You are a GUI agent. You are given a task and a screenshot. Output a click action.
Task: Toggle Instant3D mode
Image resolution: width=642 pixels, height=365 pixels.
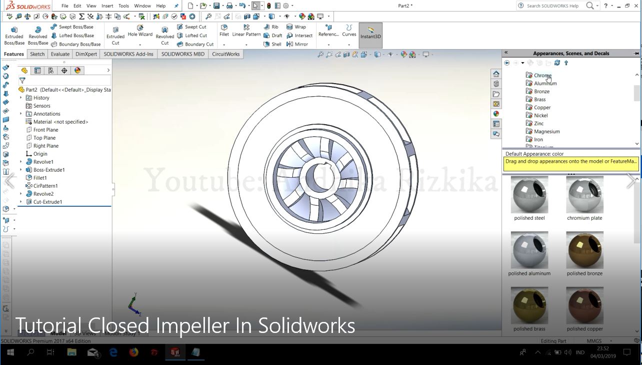(370, 35)
